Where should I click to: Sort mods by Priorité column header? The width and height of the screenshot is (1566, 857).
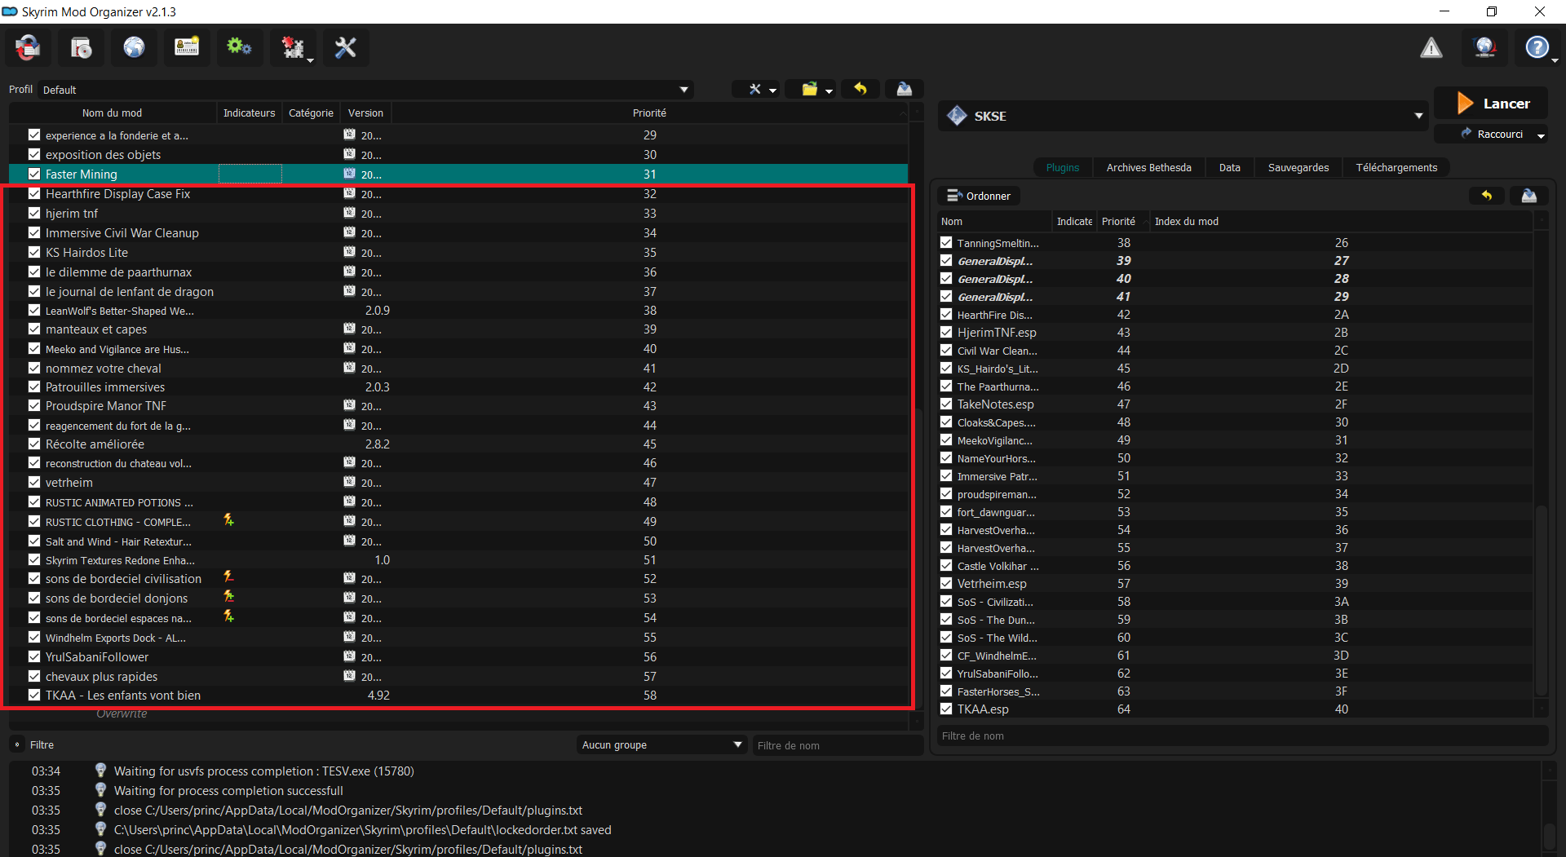pos(649,113)
